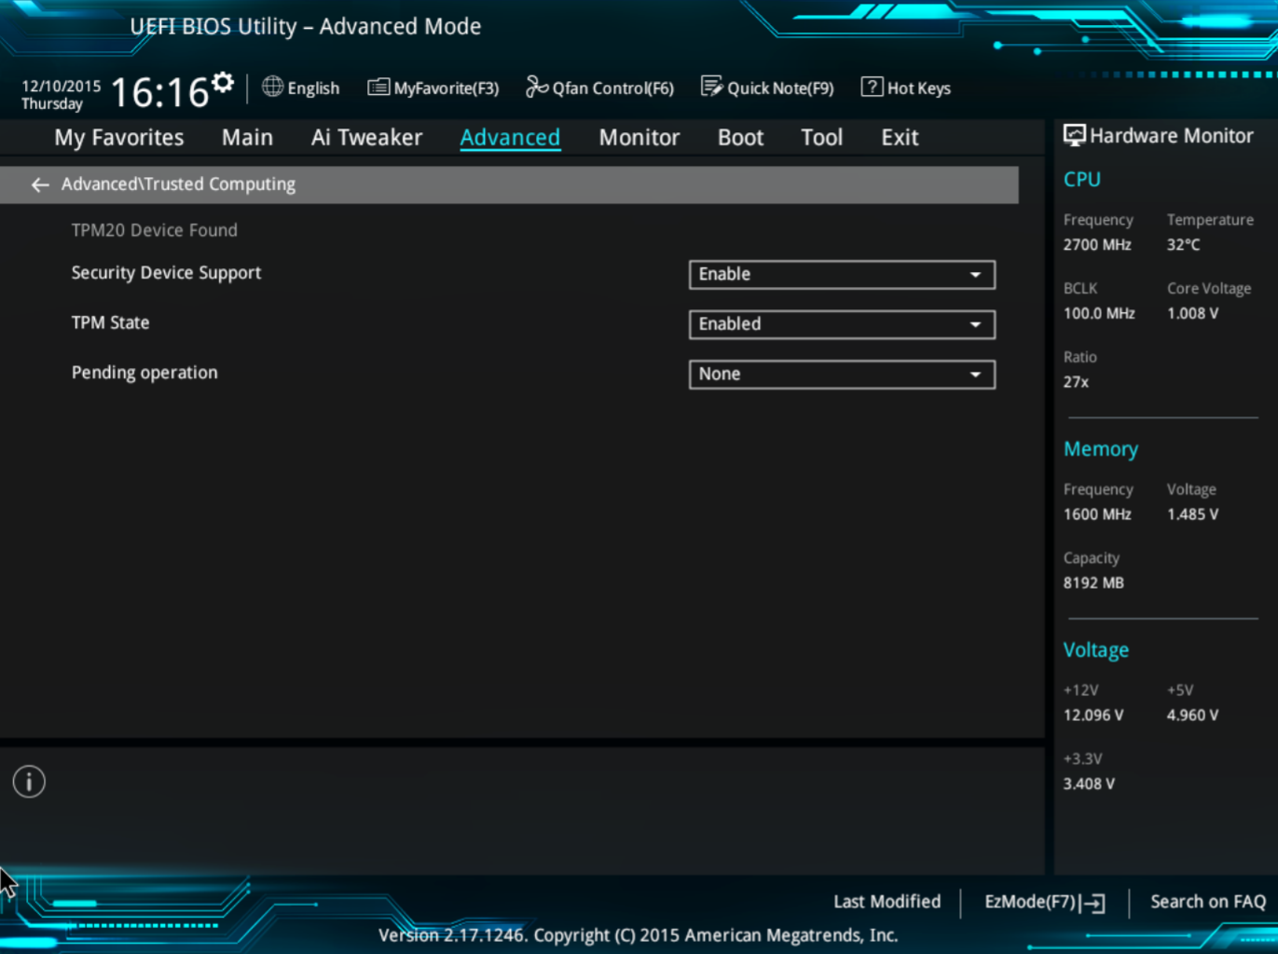Open the Exit tab

click(900, 138)
